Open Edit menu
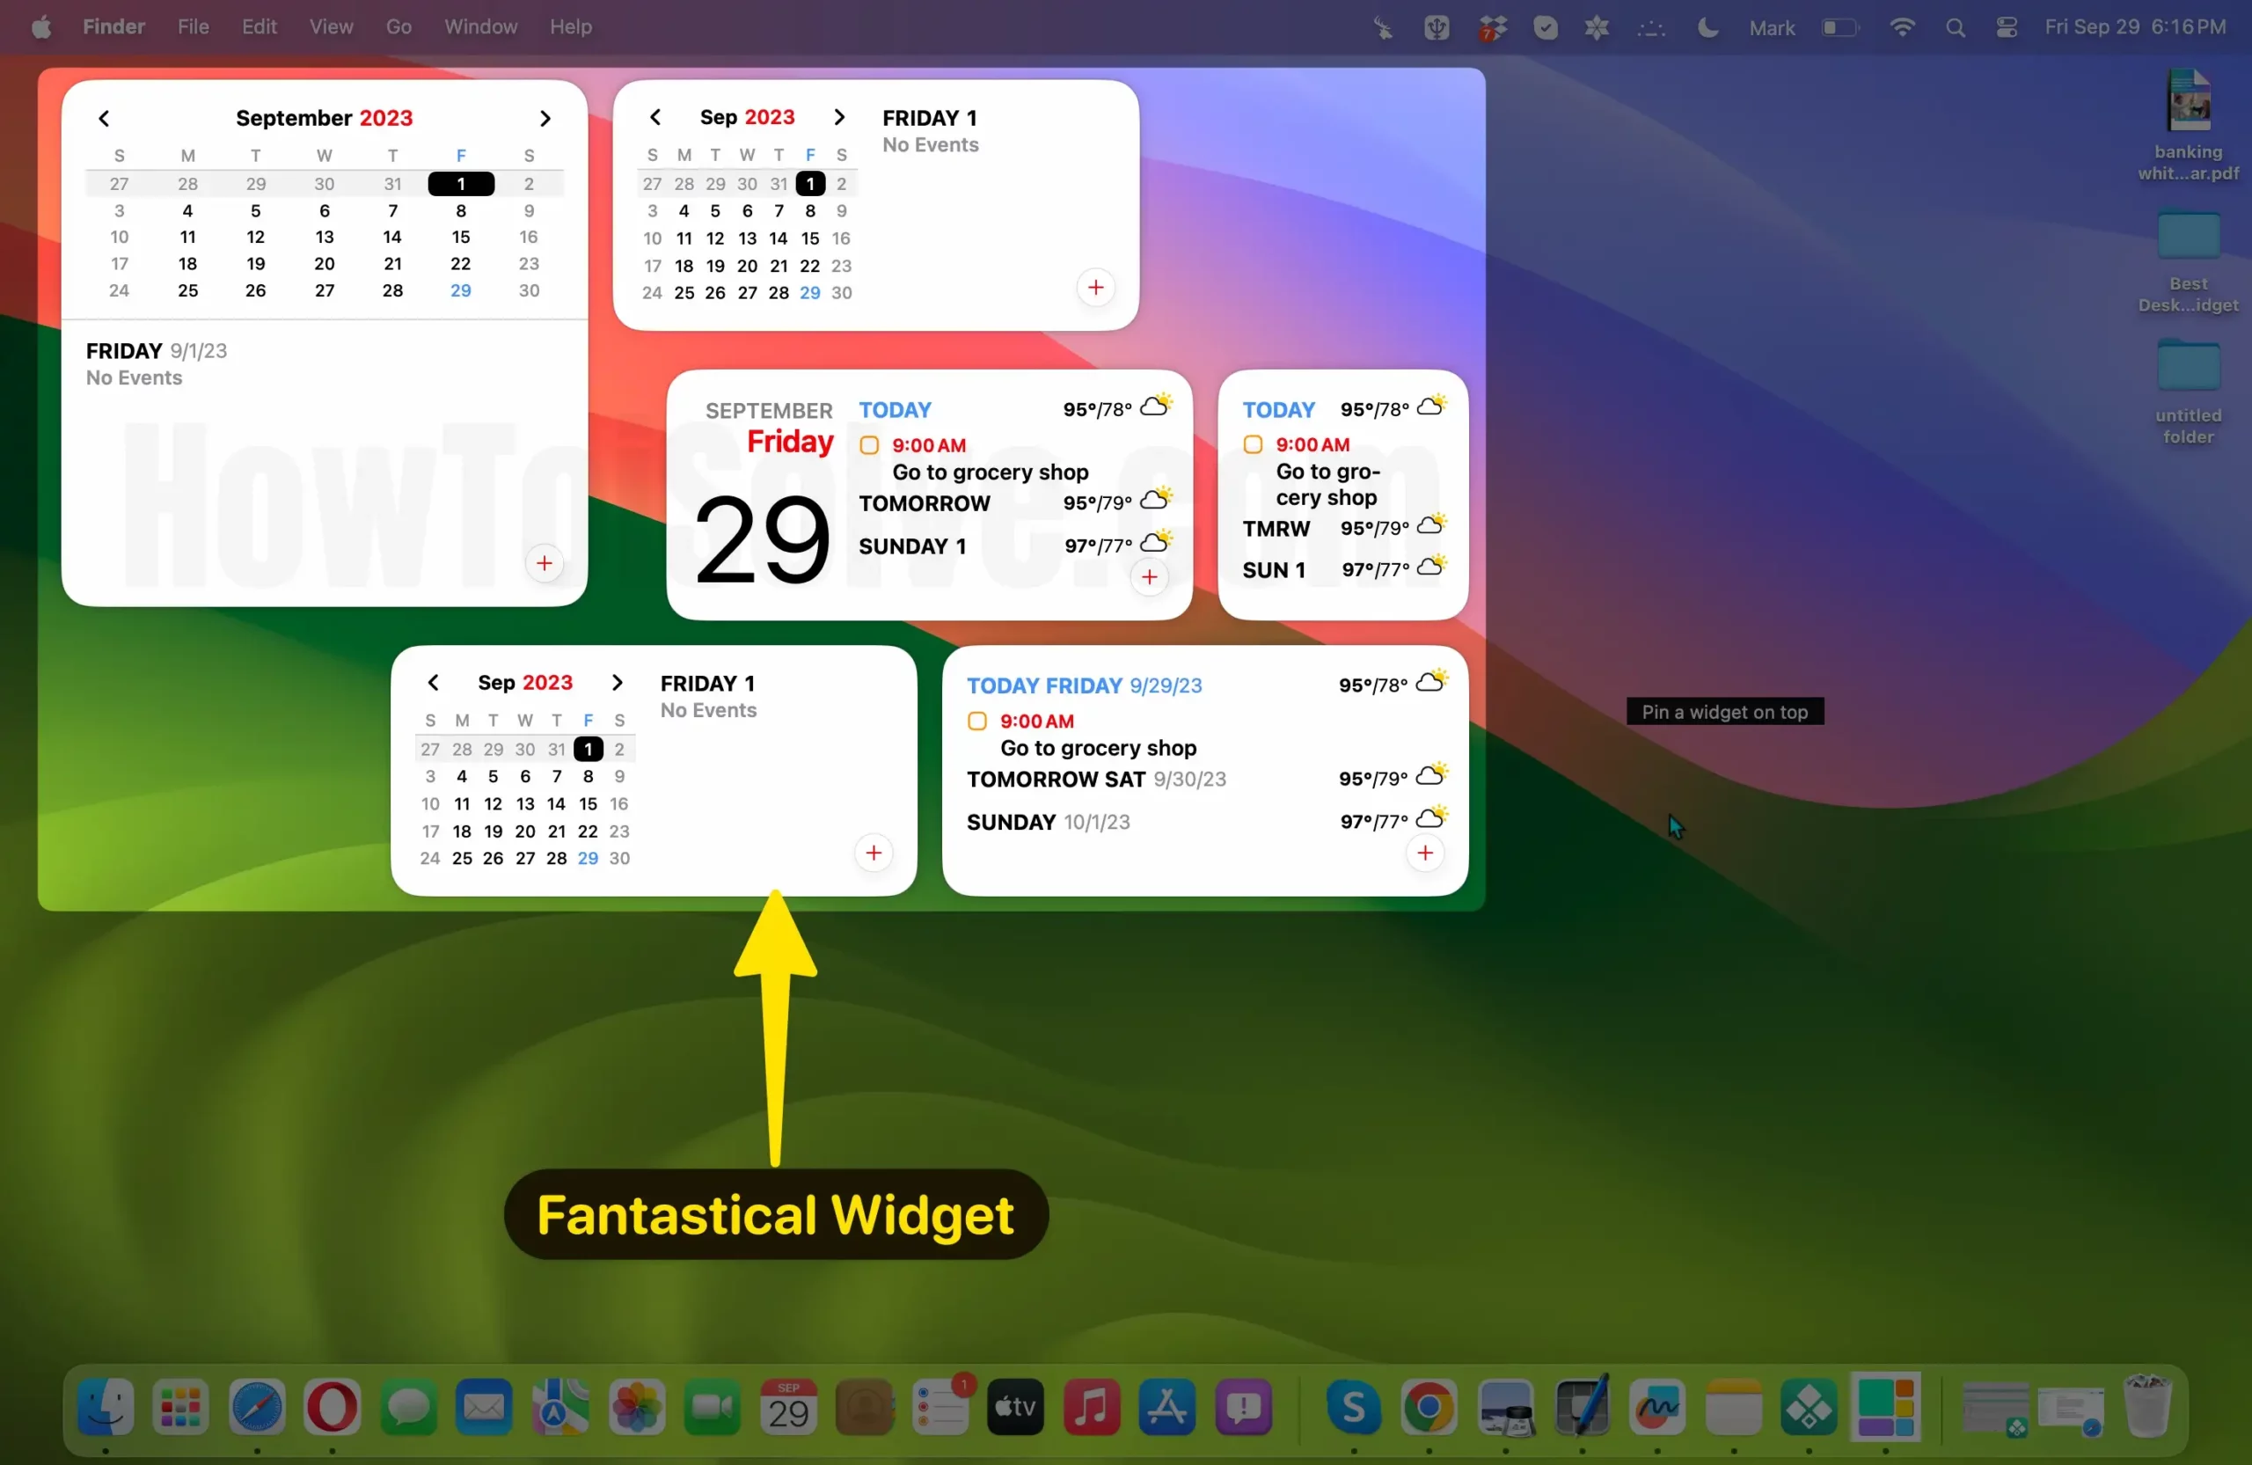Screen dimensions: 2252x1465 [x=260, y=26]
